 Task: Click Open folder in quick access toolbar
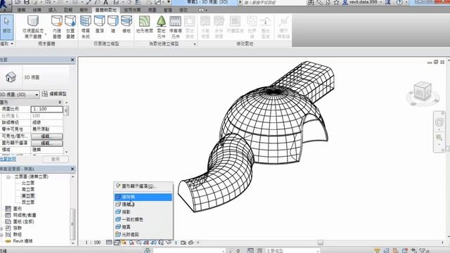tap(18, 2)
